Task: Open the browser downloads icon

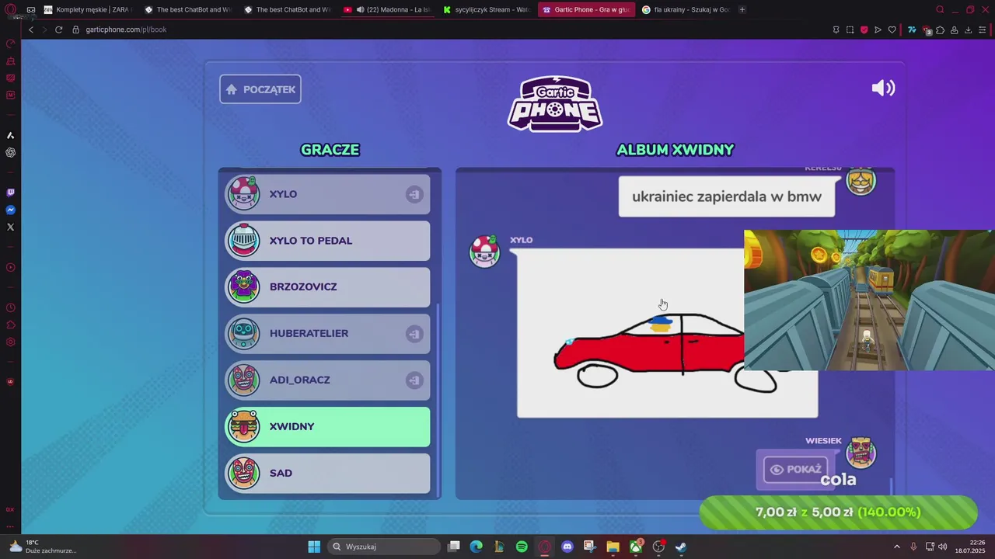Action: [968, 30]
